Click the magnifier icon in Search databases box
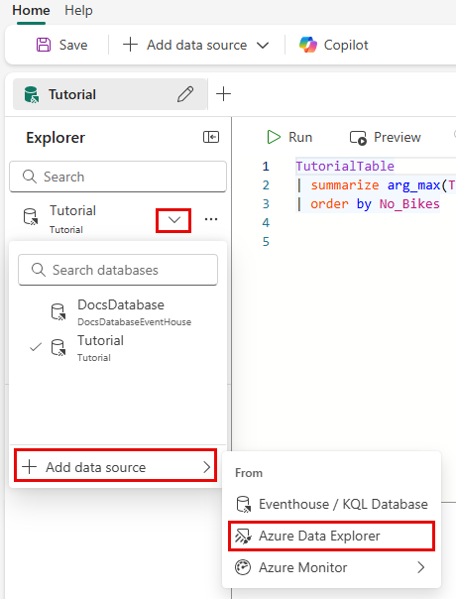 (39, 270)
